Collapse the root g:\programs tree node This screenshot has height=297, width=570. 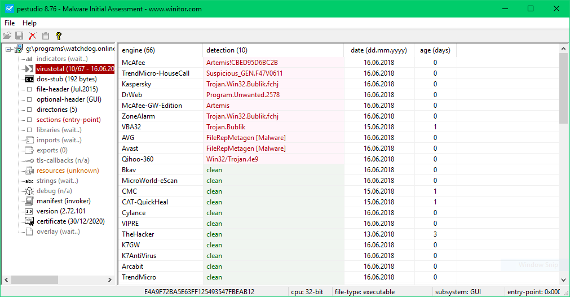[x=8, y=49]
